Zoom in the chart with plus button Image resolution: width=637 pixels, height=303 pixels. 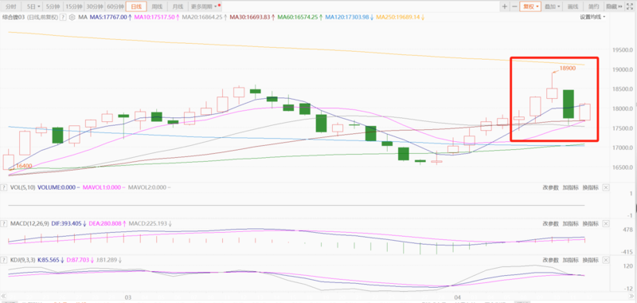(505, 6)
